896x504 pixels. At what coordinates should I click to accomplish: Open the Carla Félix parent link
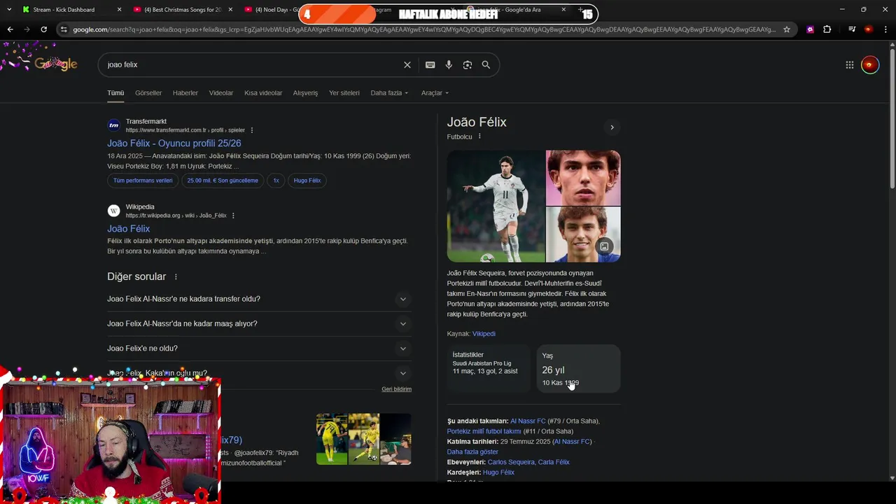(553, 463)
